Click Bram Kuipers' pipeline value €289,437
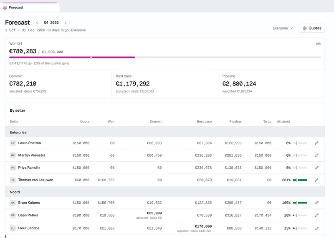This screenshot has width=334, height=238. click(233, 203)
